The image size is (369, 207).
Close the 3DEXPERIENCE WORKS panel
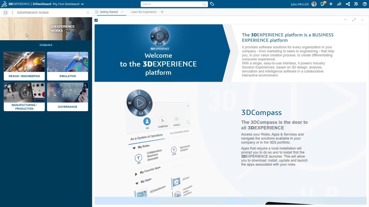tap(88, 13)
